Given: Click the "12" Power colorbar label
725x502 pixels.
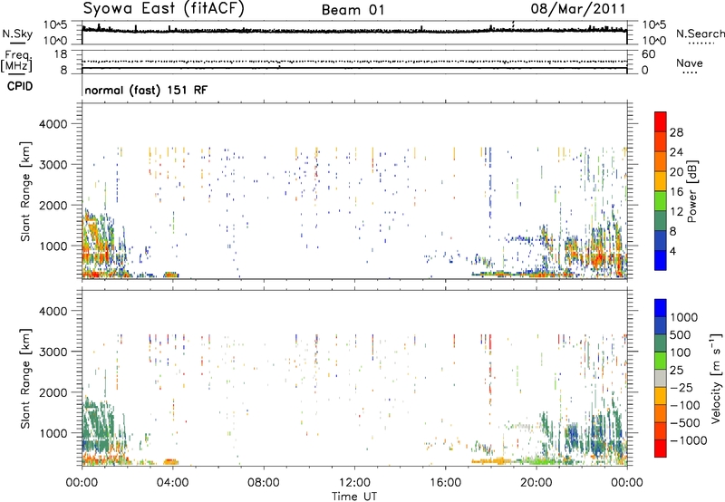Looking at the screenshot, I should coord(676,212).
